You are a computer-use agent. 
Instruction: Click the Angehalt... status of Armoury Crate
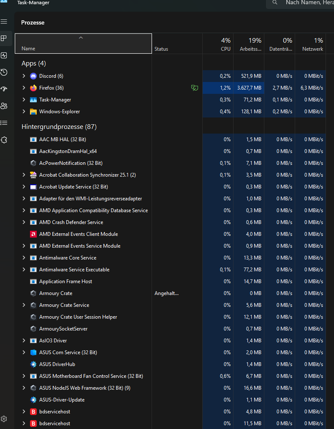pos(166,293)
